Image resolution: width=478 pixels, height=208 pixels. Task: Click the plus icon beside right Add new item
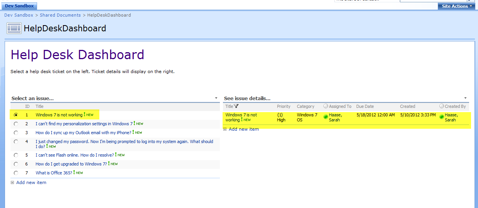click(x=225, y=129)
